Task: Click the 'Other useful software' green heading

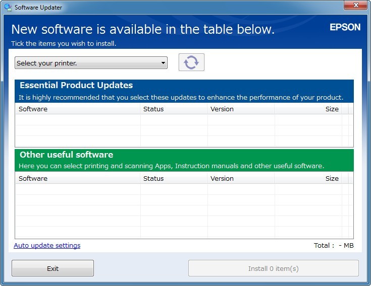Action: coord(66,155)
